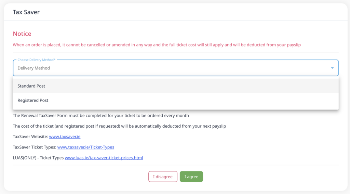The width and height of the screenshot is (350, 194).
Task: Confirm with the I agree button
Action: tap(191, 177)
